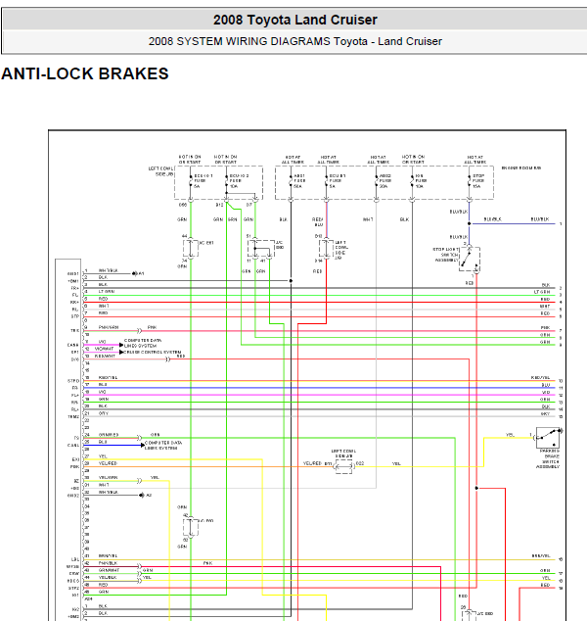Click the 'YEL/RED' wire label at pin 28

[108, 463]
